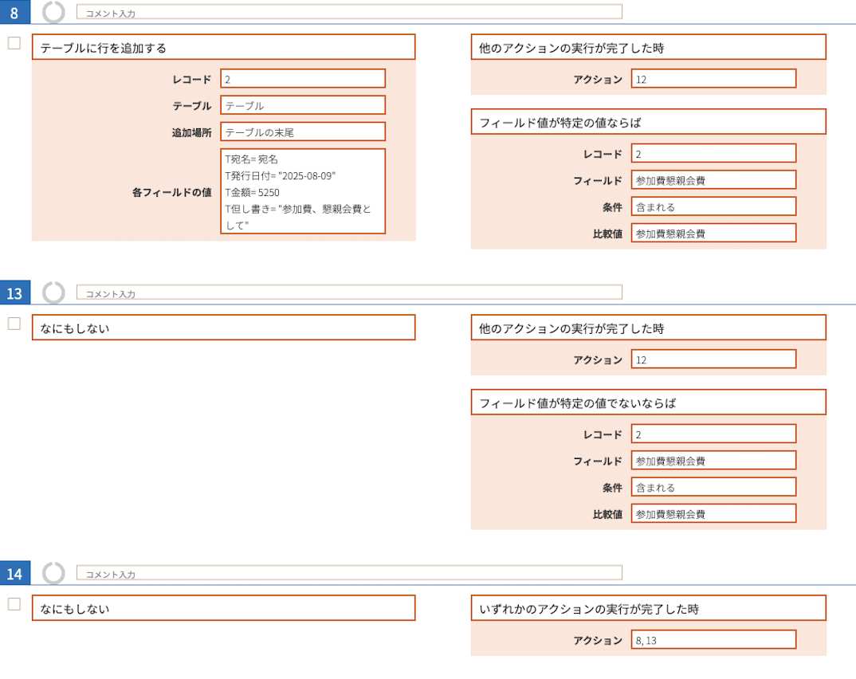Click action 14's アクション field with 8, 13

click(713, 640)
